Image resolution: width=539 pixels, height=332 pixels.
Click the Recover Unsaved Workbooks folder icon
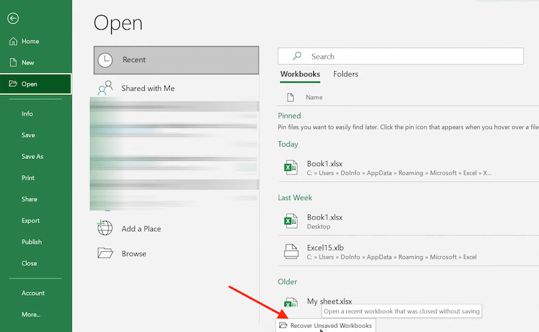coord(283,325)
